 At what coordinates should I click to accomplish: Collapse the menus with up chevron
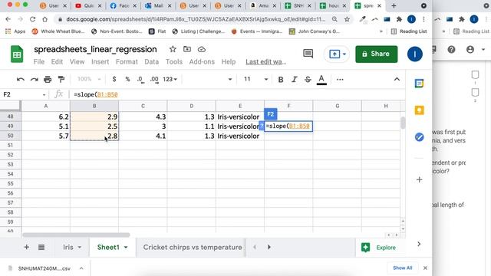(397, 79)
